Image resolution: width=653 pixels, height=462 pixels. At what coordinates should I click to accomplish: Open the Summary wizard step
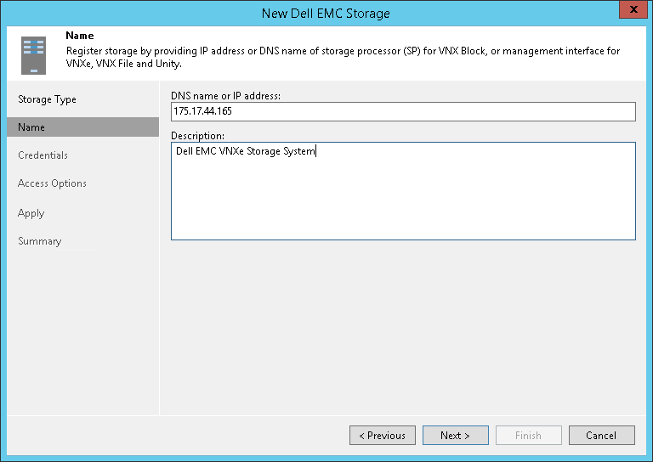pos(40,241)
